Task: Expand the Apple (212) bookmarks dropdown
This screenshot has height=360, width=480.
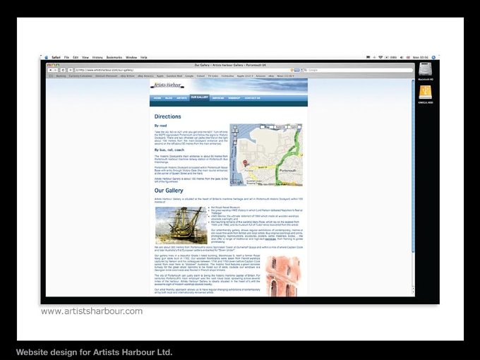Action: (245, 76)
